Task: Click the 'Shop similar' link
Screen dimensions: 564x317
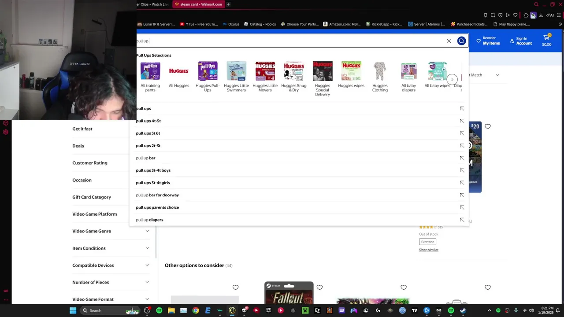Action: coord(428,250)
